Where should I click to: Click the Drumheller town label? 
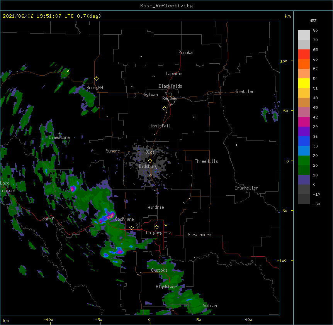(x=246, y=188)
